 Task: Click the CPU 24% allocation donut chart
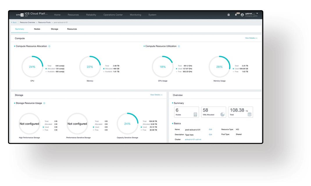32,67
